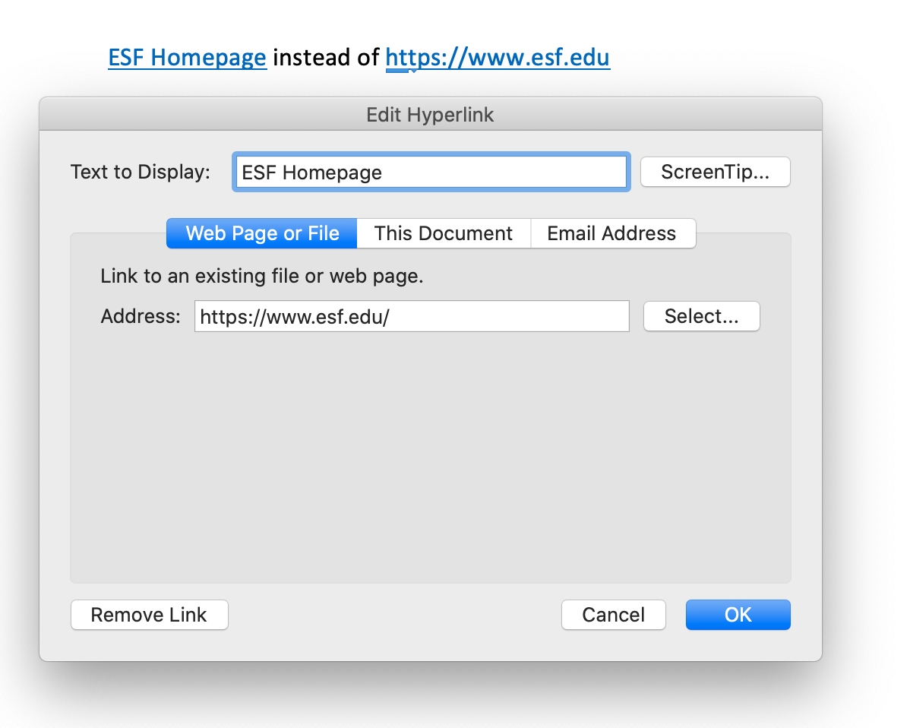Viewport: 910px width, 728px height.
Task: Switch to the Web Page or File tab
Action: point(262,233)
